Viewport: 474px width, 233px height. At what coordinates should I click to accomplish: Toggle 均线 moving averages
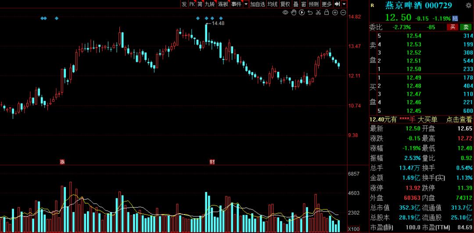(273, 4)
